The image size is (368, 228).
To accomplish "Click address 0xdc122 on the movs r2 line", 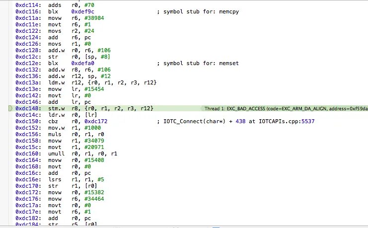I will pos(28,31).
